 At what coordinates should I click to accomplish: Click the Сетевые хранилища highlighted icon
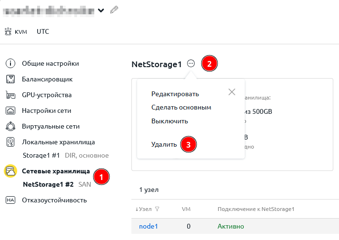(x=10, y=170)
